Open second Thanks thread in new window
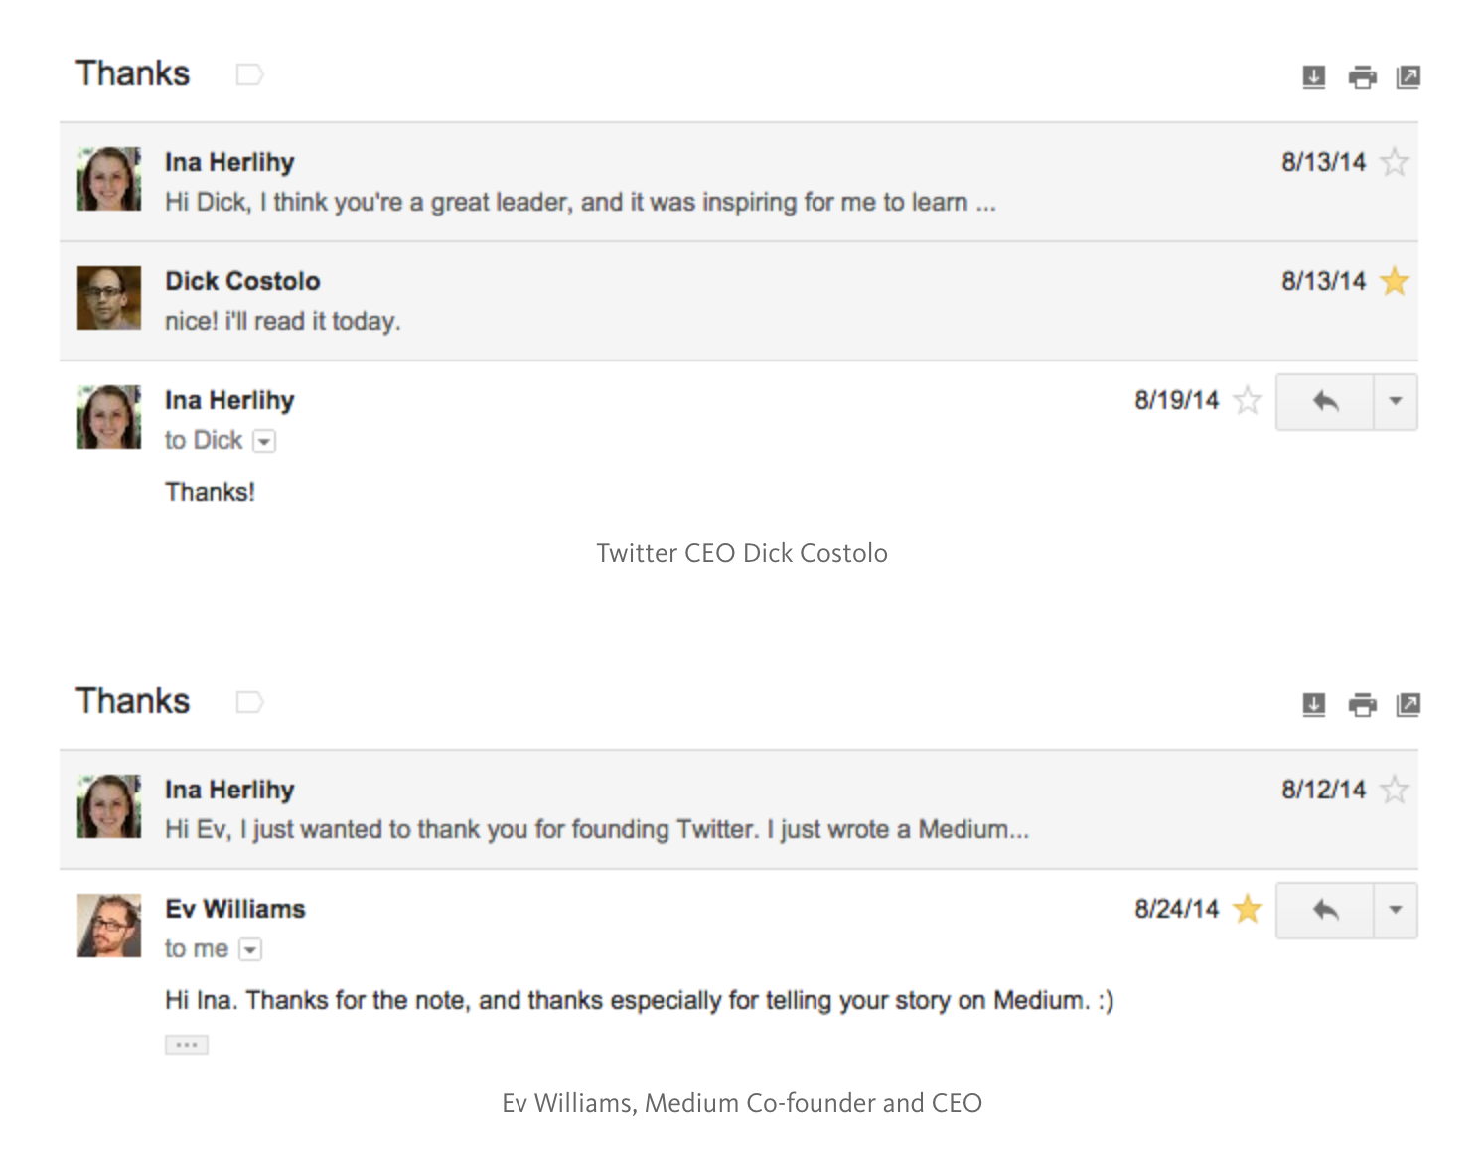Viewport: 1482px width, 1152px height. [1408, 704]
